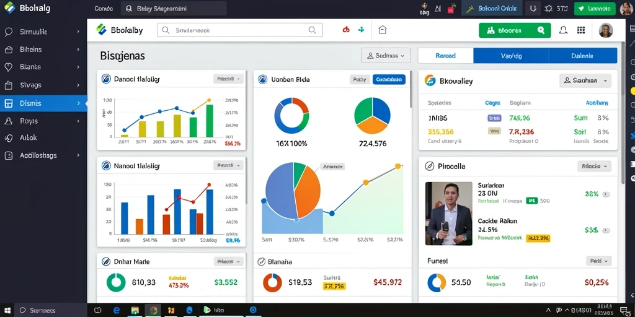Toggle the switch beside $36 value
Screen dimensions: 635x317
606,230
